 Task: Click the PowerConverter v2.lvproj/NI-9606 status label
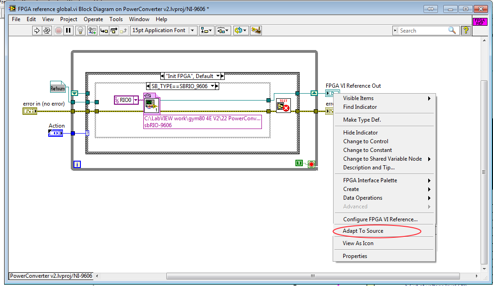[x=51, y=276]
